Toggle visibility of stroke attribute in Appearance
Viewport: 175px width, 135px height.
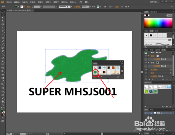[x=146, y=56]
